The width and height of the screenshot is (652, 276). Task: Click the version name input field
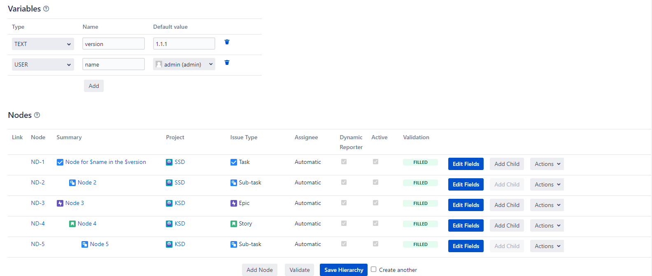113,44
